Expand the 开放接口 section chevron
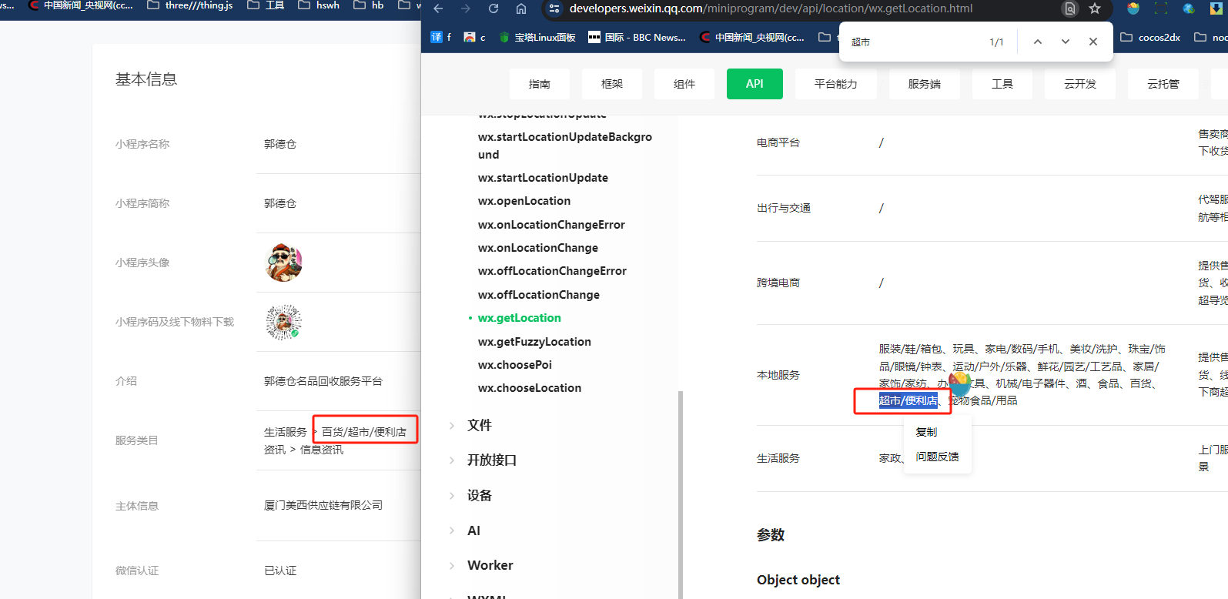Image resolution: width=1228 pixels, height=599 pixels. pyautogui.click(x=452, y=460)
